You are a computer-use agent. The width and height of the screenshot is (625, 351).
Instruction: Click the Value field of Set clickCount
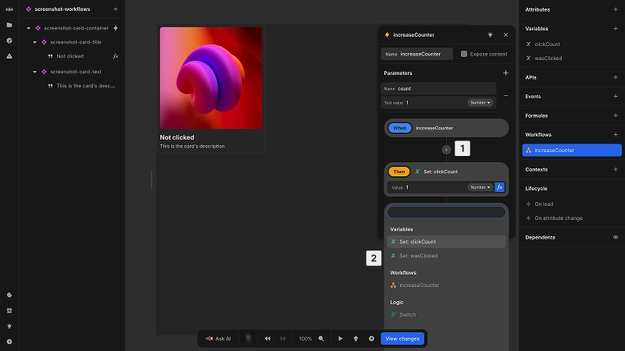pos(427,187)
